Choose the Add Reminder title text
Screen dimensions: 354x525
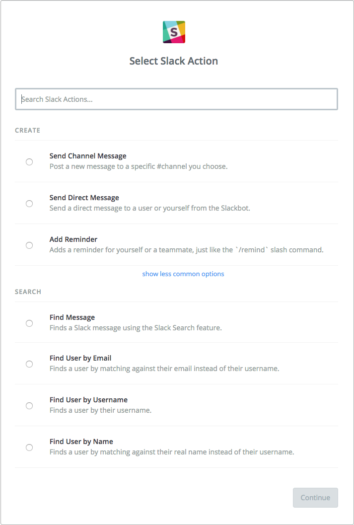73,239
